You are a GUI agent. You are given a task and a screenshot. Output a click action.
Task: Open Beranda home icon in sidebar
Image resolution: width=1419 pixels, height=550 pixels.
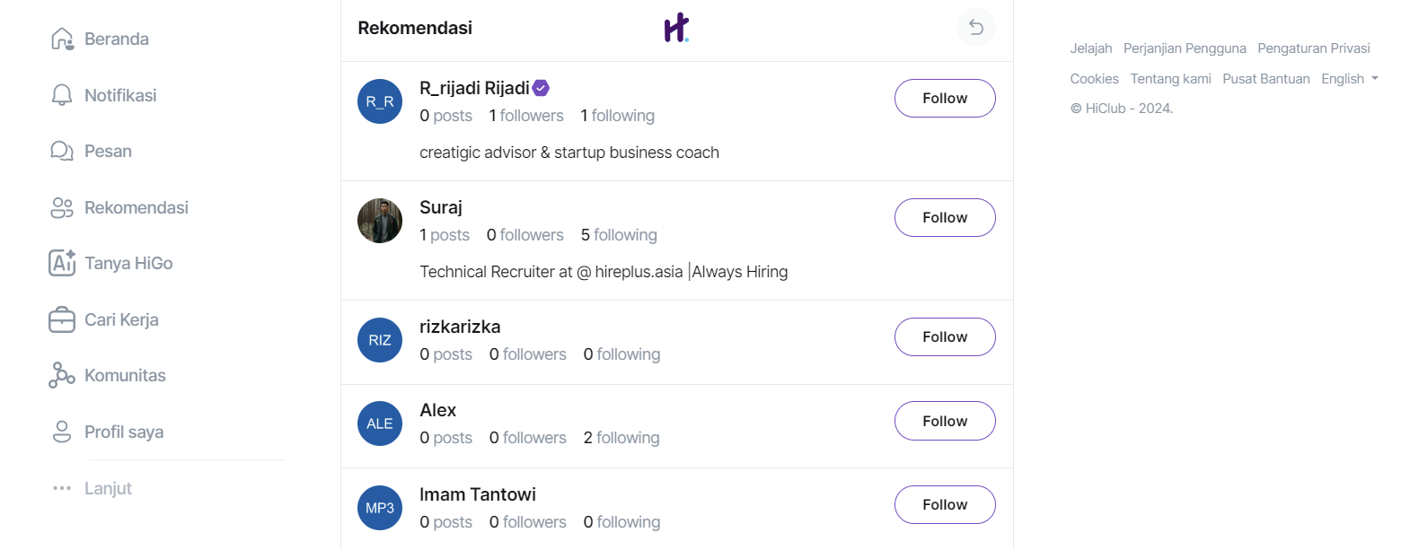(62, 39)
